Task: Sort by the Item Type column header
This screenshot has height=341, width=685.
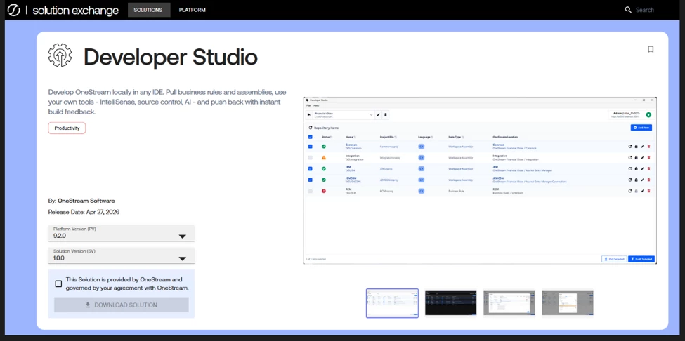Action: (456, 137)
